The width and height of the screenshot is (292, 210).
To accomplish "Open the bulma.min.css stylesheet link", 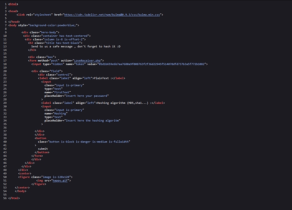I will tap(113, 15).
